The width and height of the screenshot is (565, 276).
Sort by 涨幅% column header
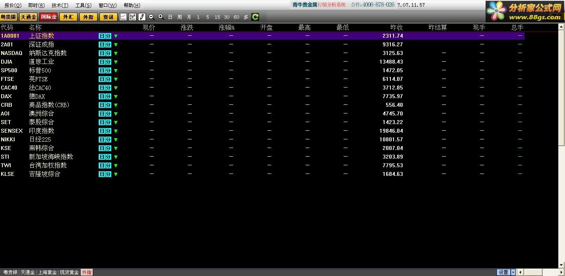227,27
